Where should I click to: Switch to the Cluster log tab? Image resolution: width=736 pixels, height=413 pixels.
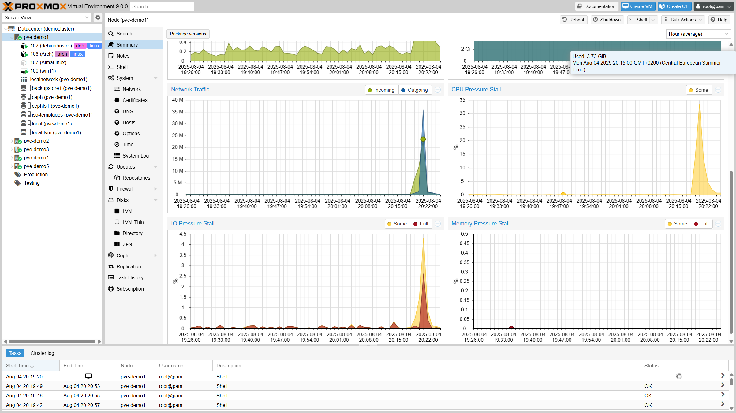pyautogui.click(x=42, y=353)
